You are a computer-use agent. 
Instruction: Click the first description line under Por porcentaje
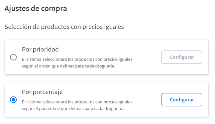(77, 102)
